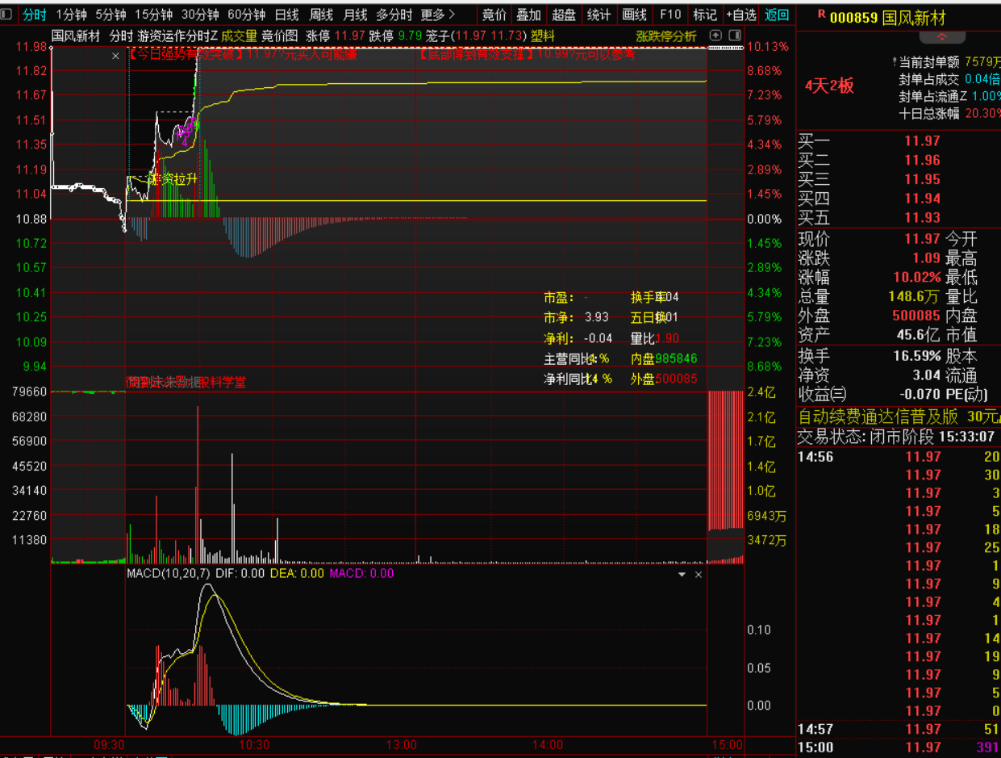This screenshot has width=1001, height=758.
Task: Click the red R marker by stock code
Action: point(821,14)
